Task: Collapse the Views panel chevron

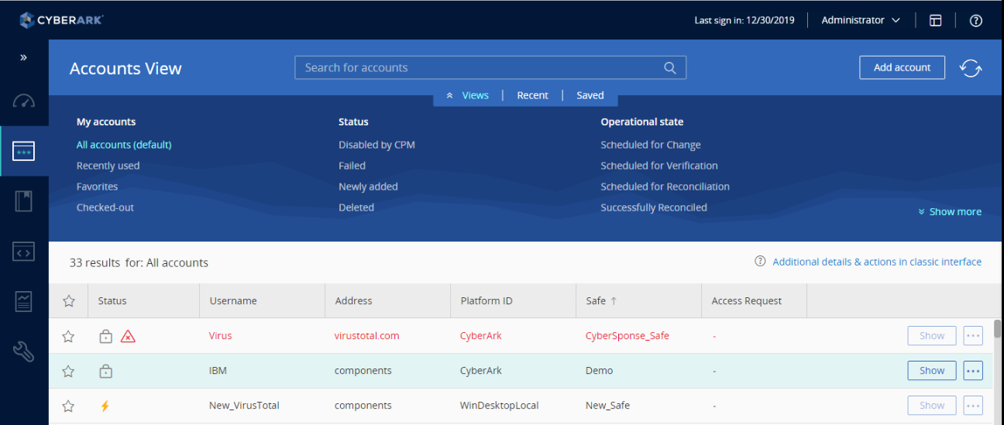Action: tap(449, 96)
